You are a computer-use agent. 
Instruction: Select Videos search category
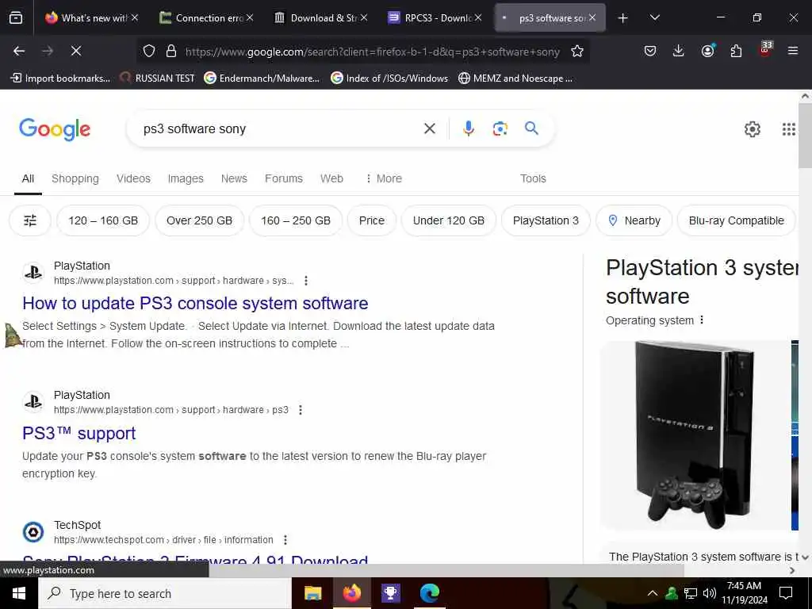click(x=133, y=178)
